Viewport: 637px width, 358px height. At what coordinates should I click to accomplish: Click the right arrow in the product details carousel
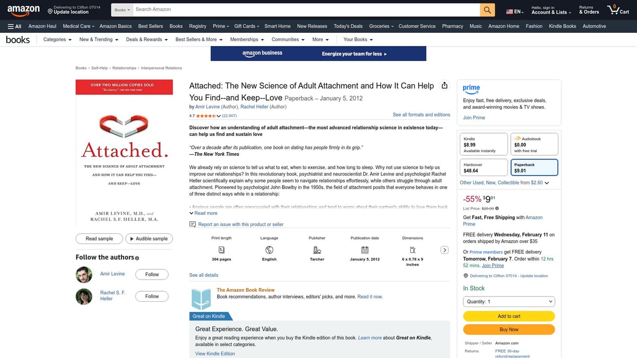click(444, 249)
